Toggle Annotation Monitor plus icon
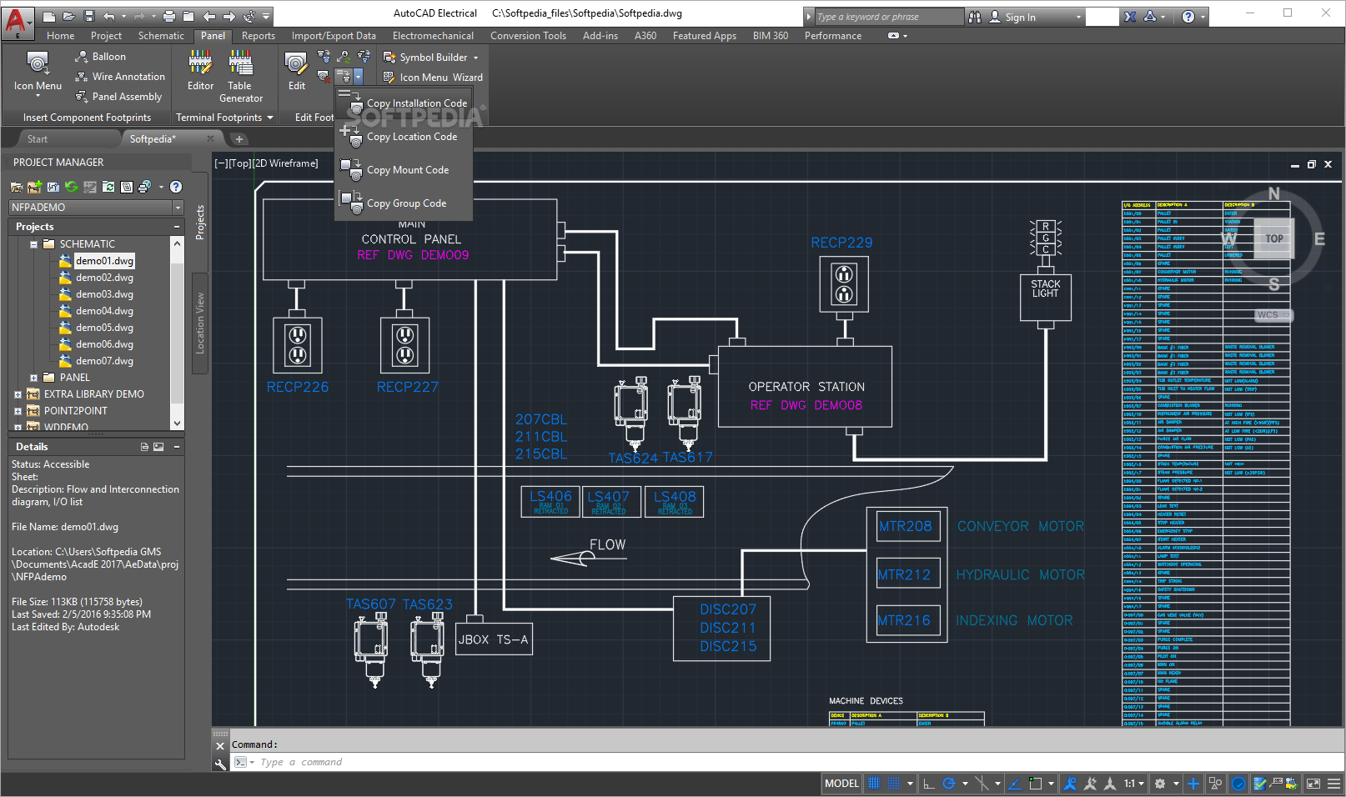Viewport: 1346px width, 797px height. [x=1193, y=784]
